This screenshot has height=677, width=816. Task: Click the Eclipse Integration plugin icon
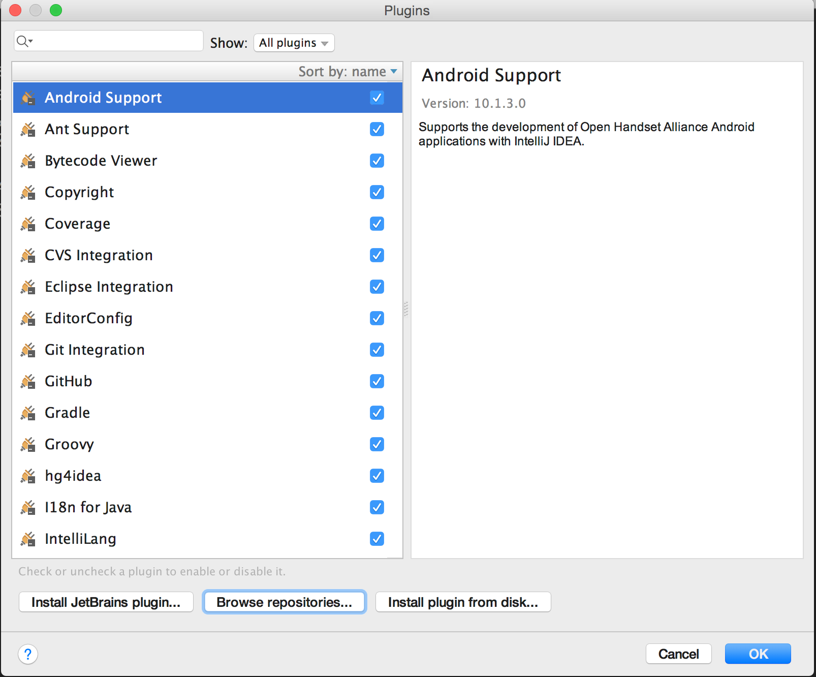28,287
